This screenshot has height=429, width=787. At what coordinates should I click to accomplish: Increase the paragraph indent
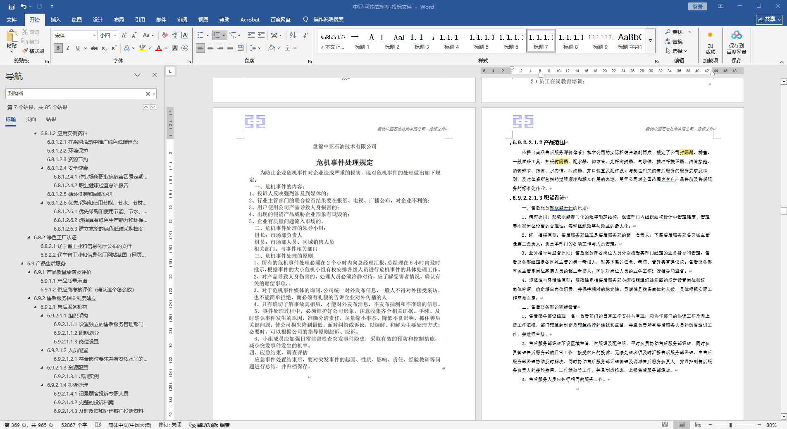tap(261, 35)
